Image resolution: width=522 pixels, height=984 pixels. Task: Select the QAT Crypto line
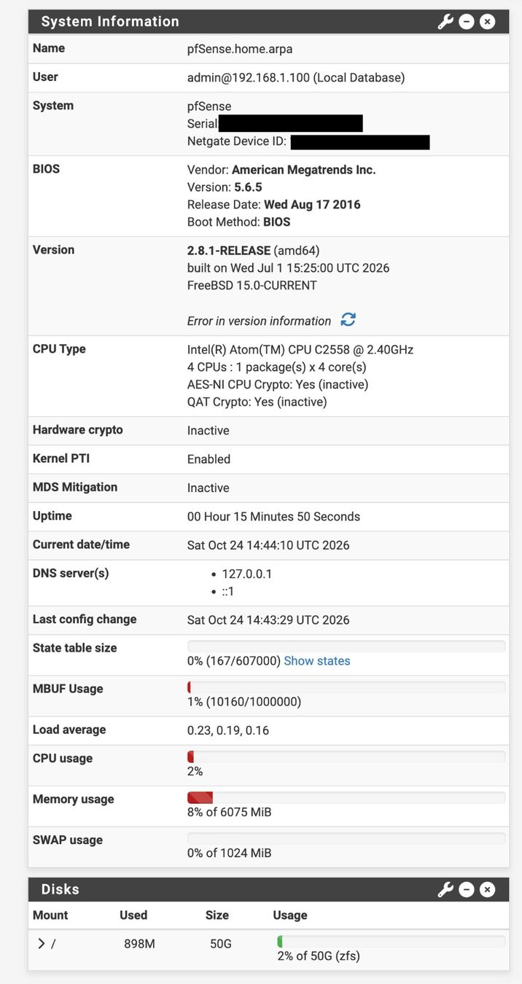point(257,402)
